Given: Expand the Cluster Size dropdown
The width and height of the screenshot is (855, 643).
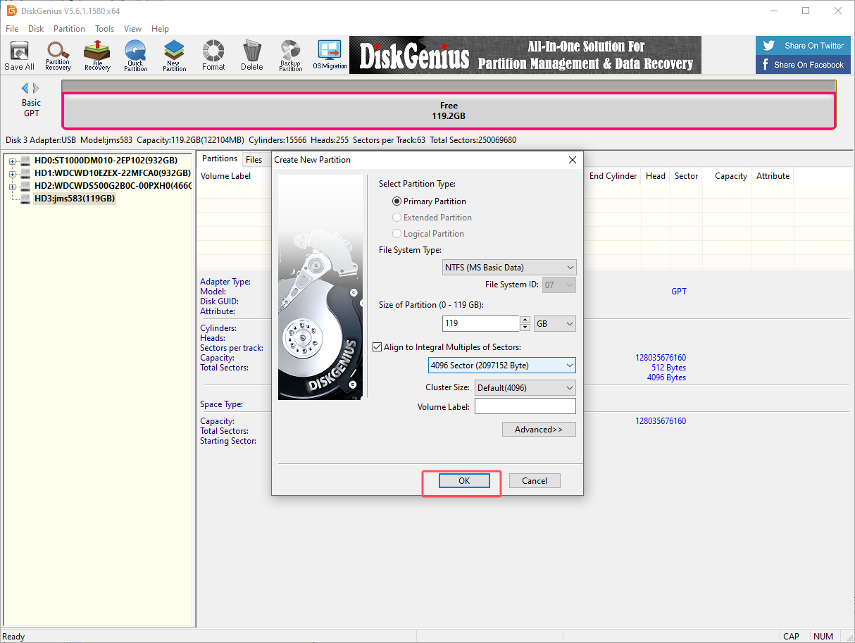Looking at the screenshot, I should (x=525, y=387).
